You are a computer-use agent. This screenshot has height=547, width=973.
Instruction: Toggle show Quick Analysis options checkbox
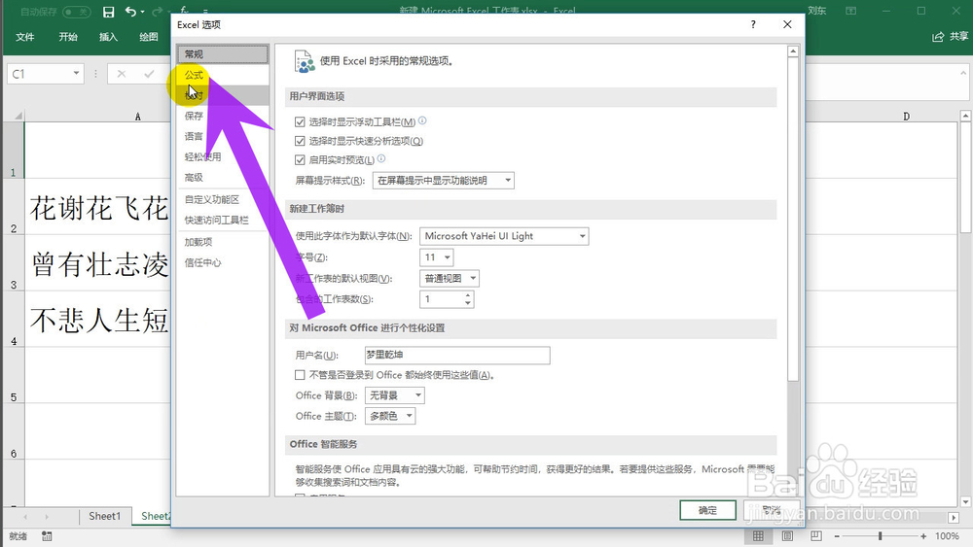[x=300, y=141]
